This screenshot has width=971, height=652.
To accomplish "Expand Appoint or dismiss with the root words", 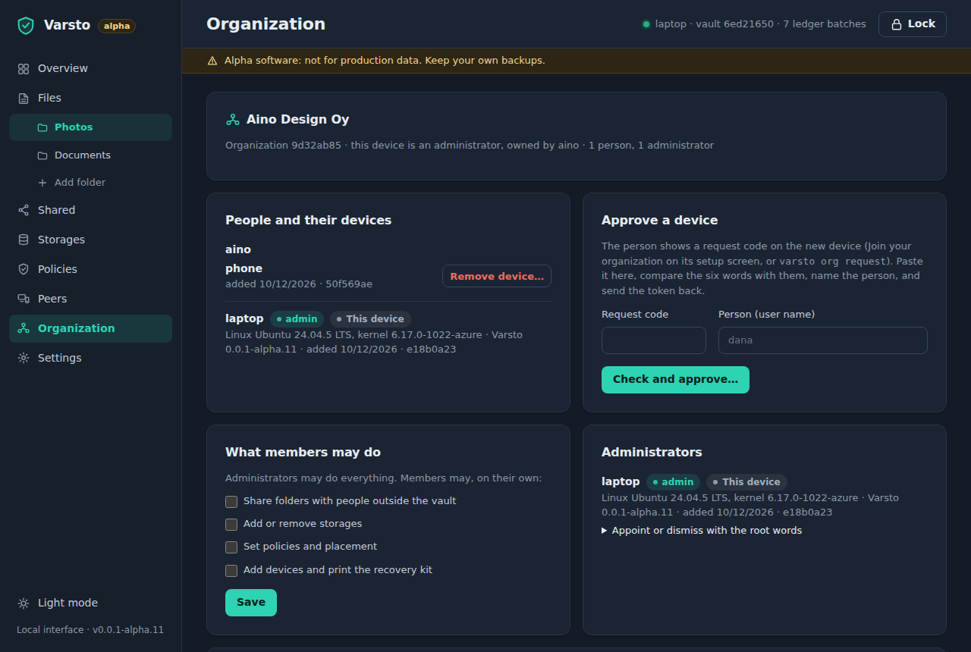I will point(702,531).
